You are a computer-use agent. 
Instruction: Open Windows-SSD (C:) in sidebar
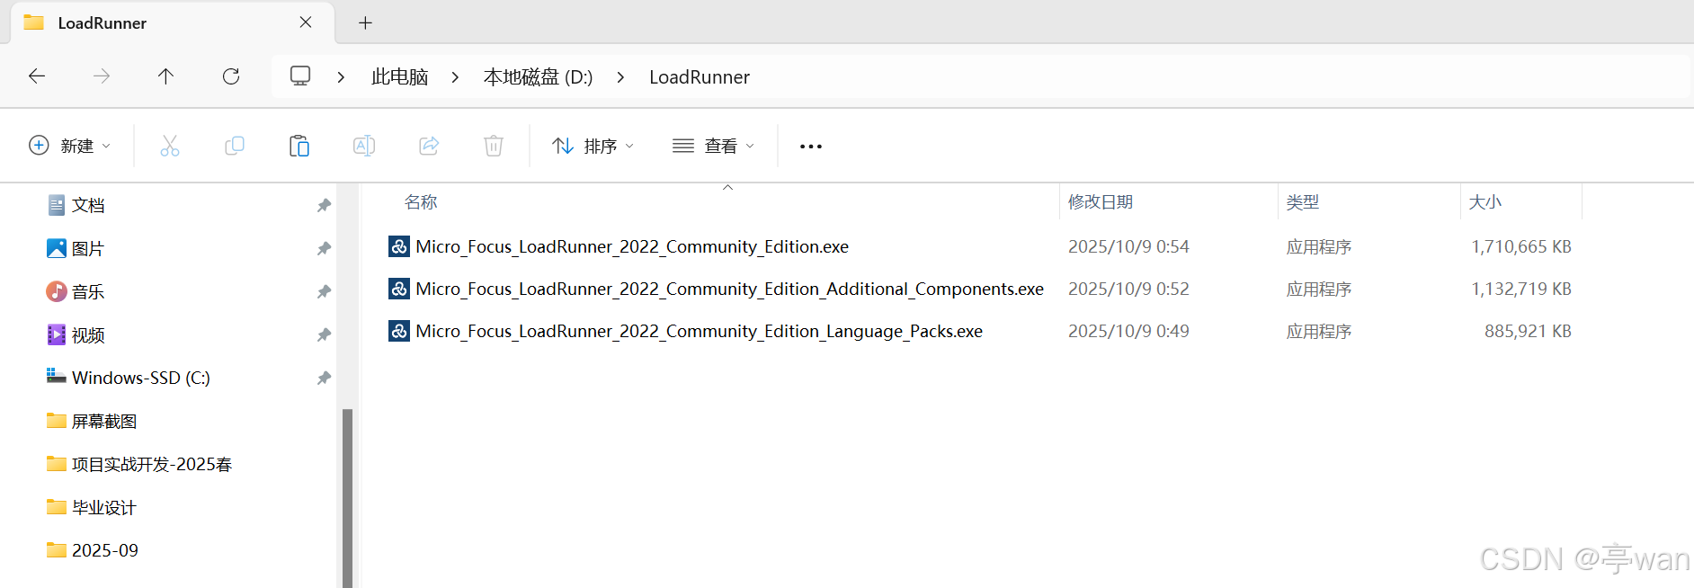(141, 378)
